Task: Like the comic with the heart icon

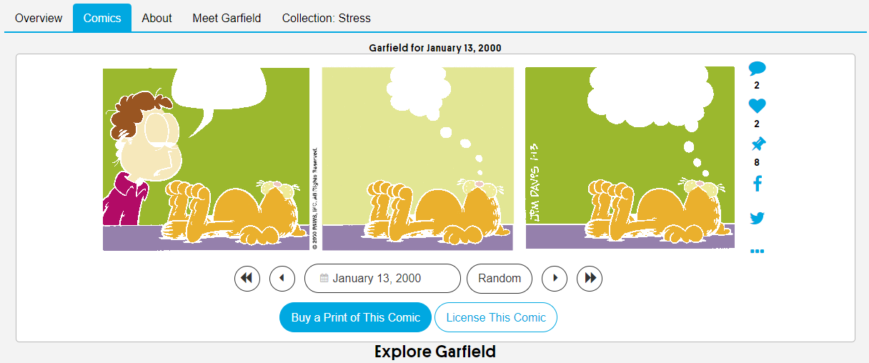Action: [x=757, y=106]
